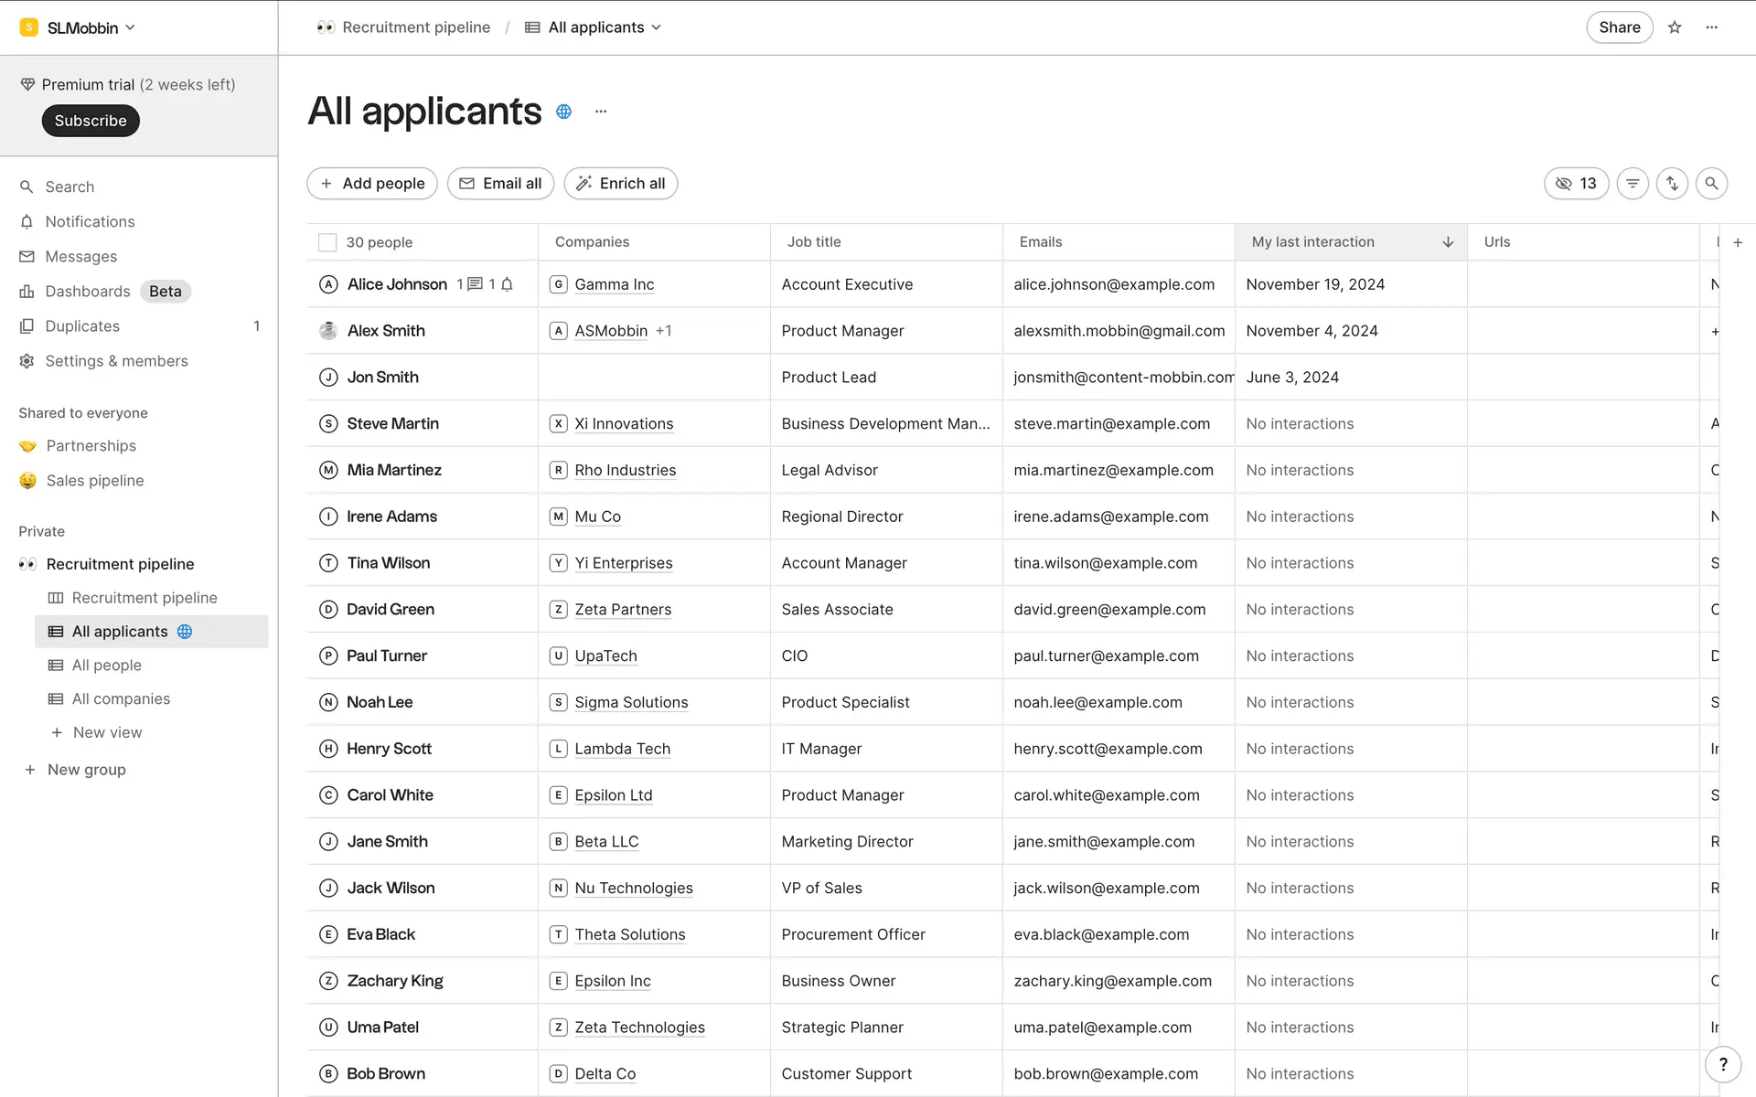1756x1097 pixels.
Task: Show the 13 hidden columns toggle
Action: (x=1576, y=184)
